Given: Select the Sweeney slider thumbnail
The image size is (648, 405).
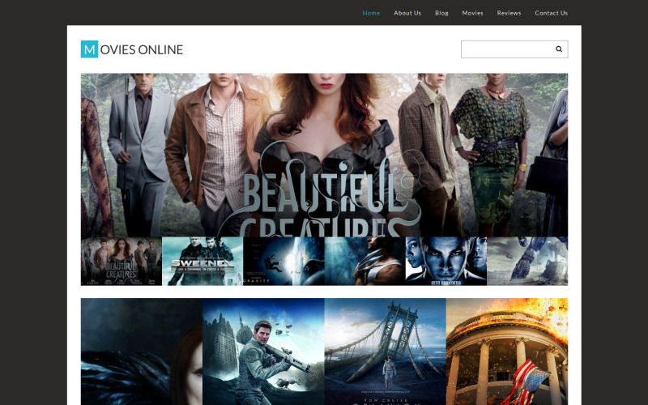Looking at the screenshot, I should (x=202, y=261).
